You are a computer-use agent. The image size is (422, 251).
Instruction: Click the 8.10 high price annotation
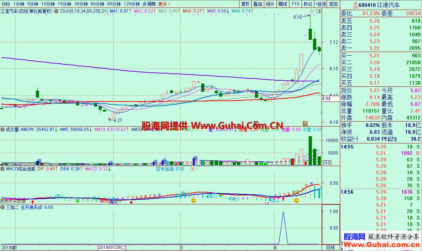coord(297,17)
